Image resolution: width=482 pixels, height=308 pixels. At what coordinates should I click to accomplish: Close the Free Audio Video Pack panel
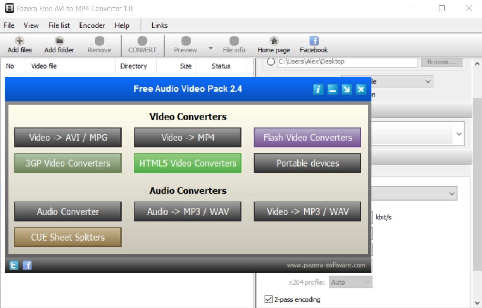pyautogui.click(x=361, y=89)
